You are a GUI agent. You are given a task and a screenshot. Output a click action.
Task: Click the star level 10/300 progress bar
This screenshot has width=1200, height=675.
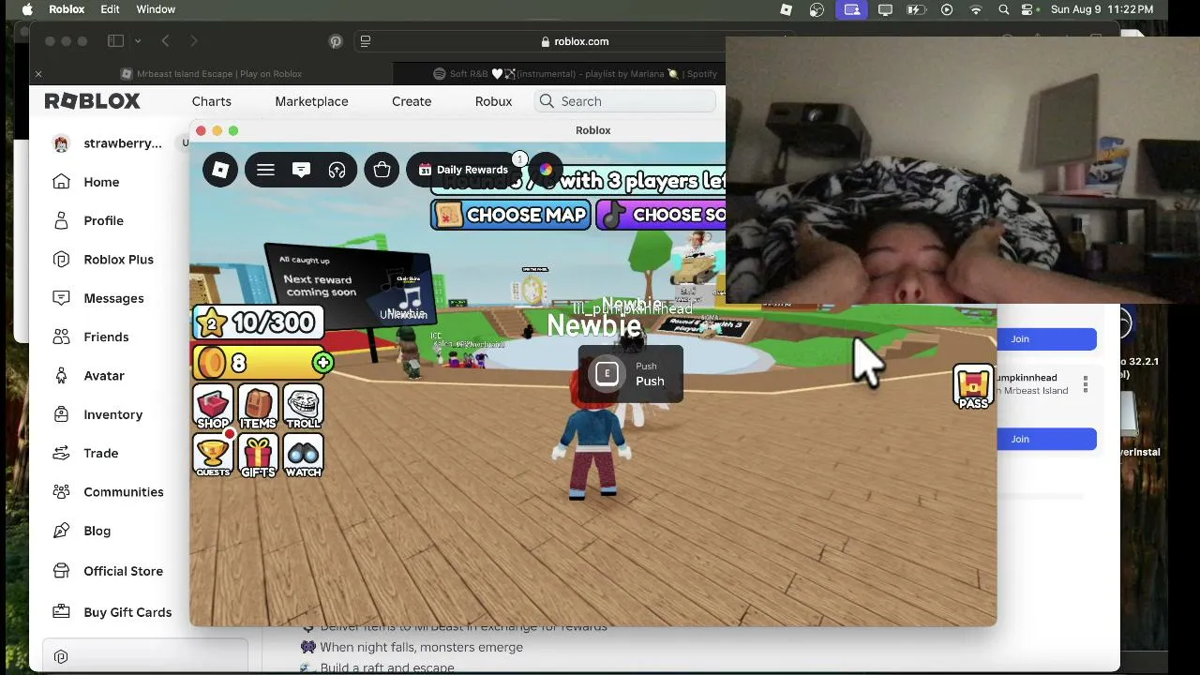pyautogui.click(x=258, y=322)
